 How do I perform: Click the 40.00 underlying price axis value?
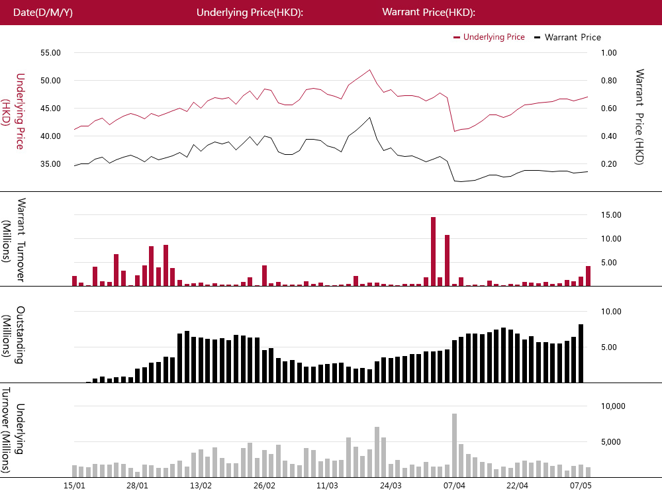[x=51, y=136]
